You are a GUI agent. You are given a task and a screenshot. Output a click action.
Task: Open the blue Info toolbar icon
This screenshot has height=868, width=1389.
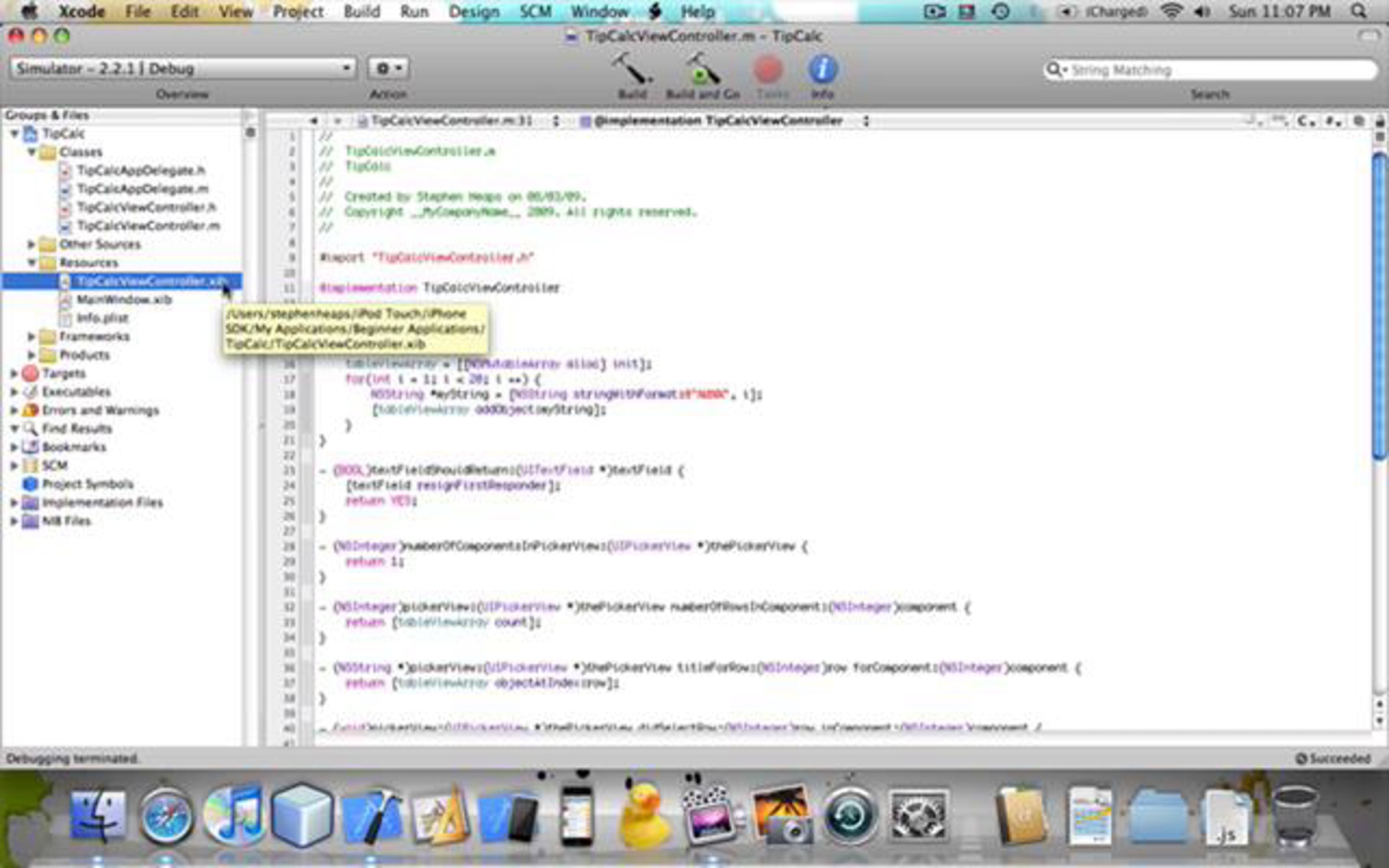(822, 69)
